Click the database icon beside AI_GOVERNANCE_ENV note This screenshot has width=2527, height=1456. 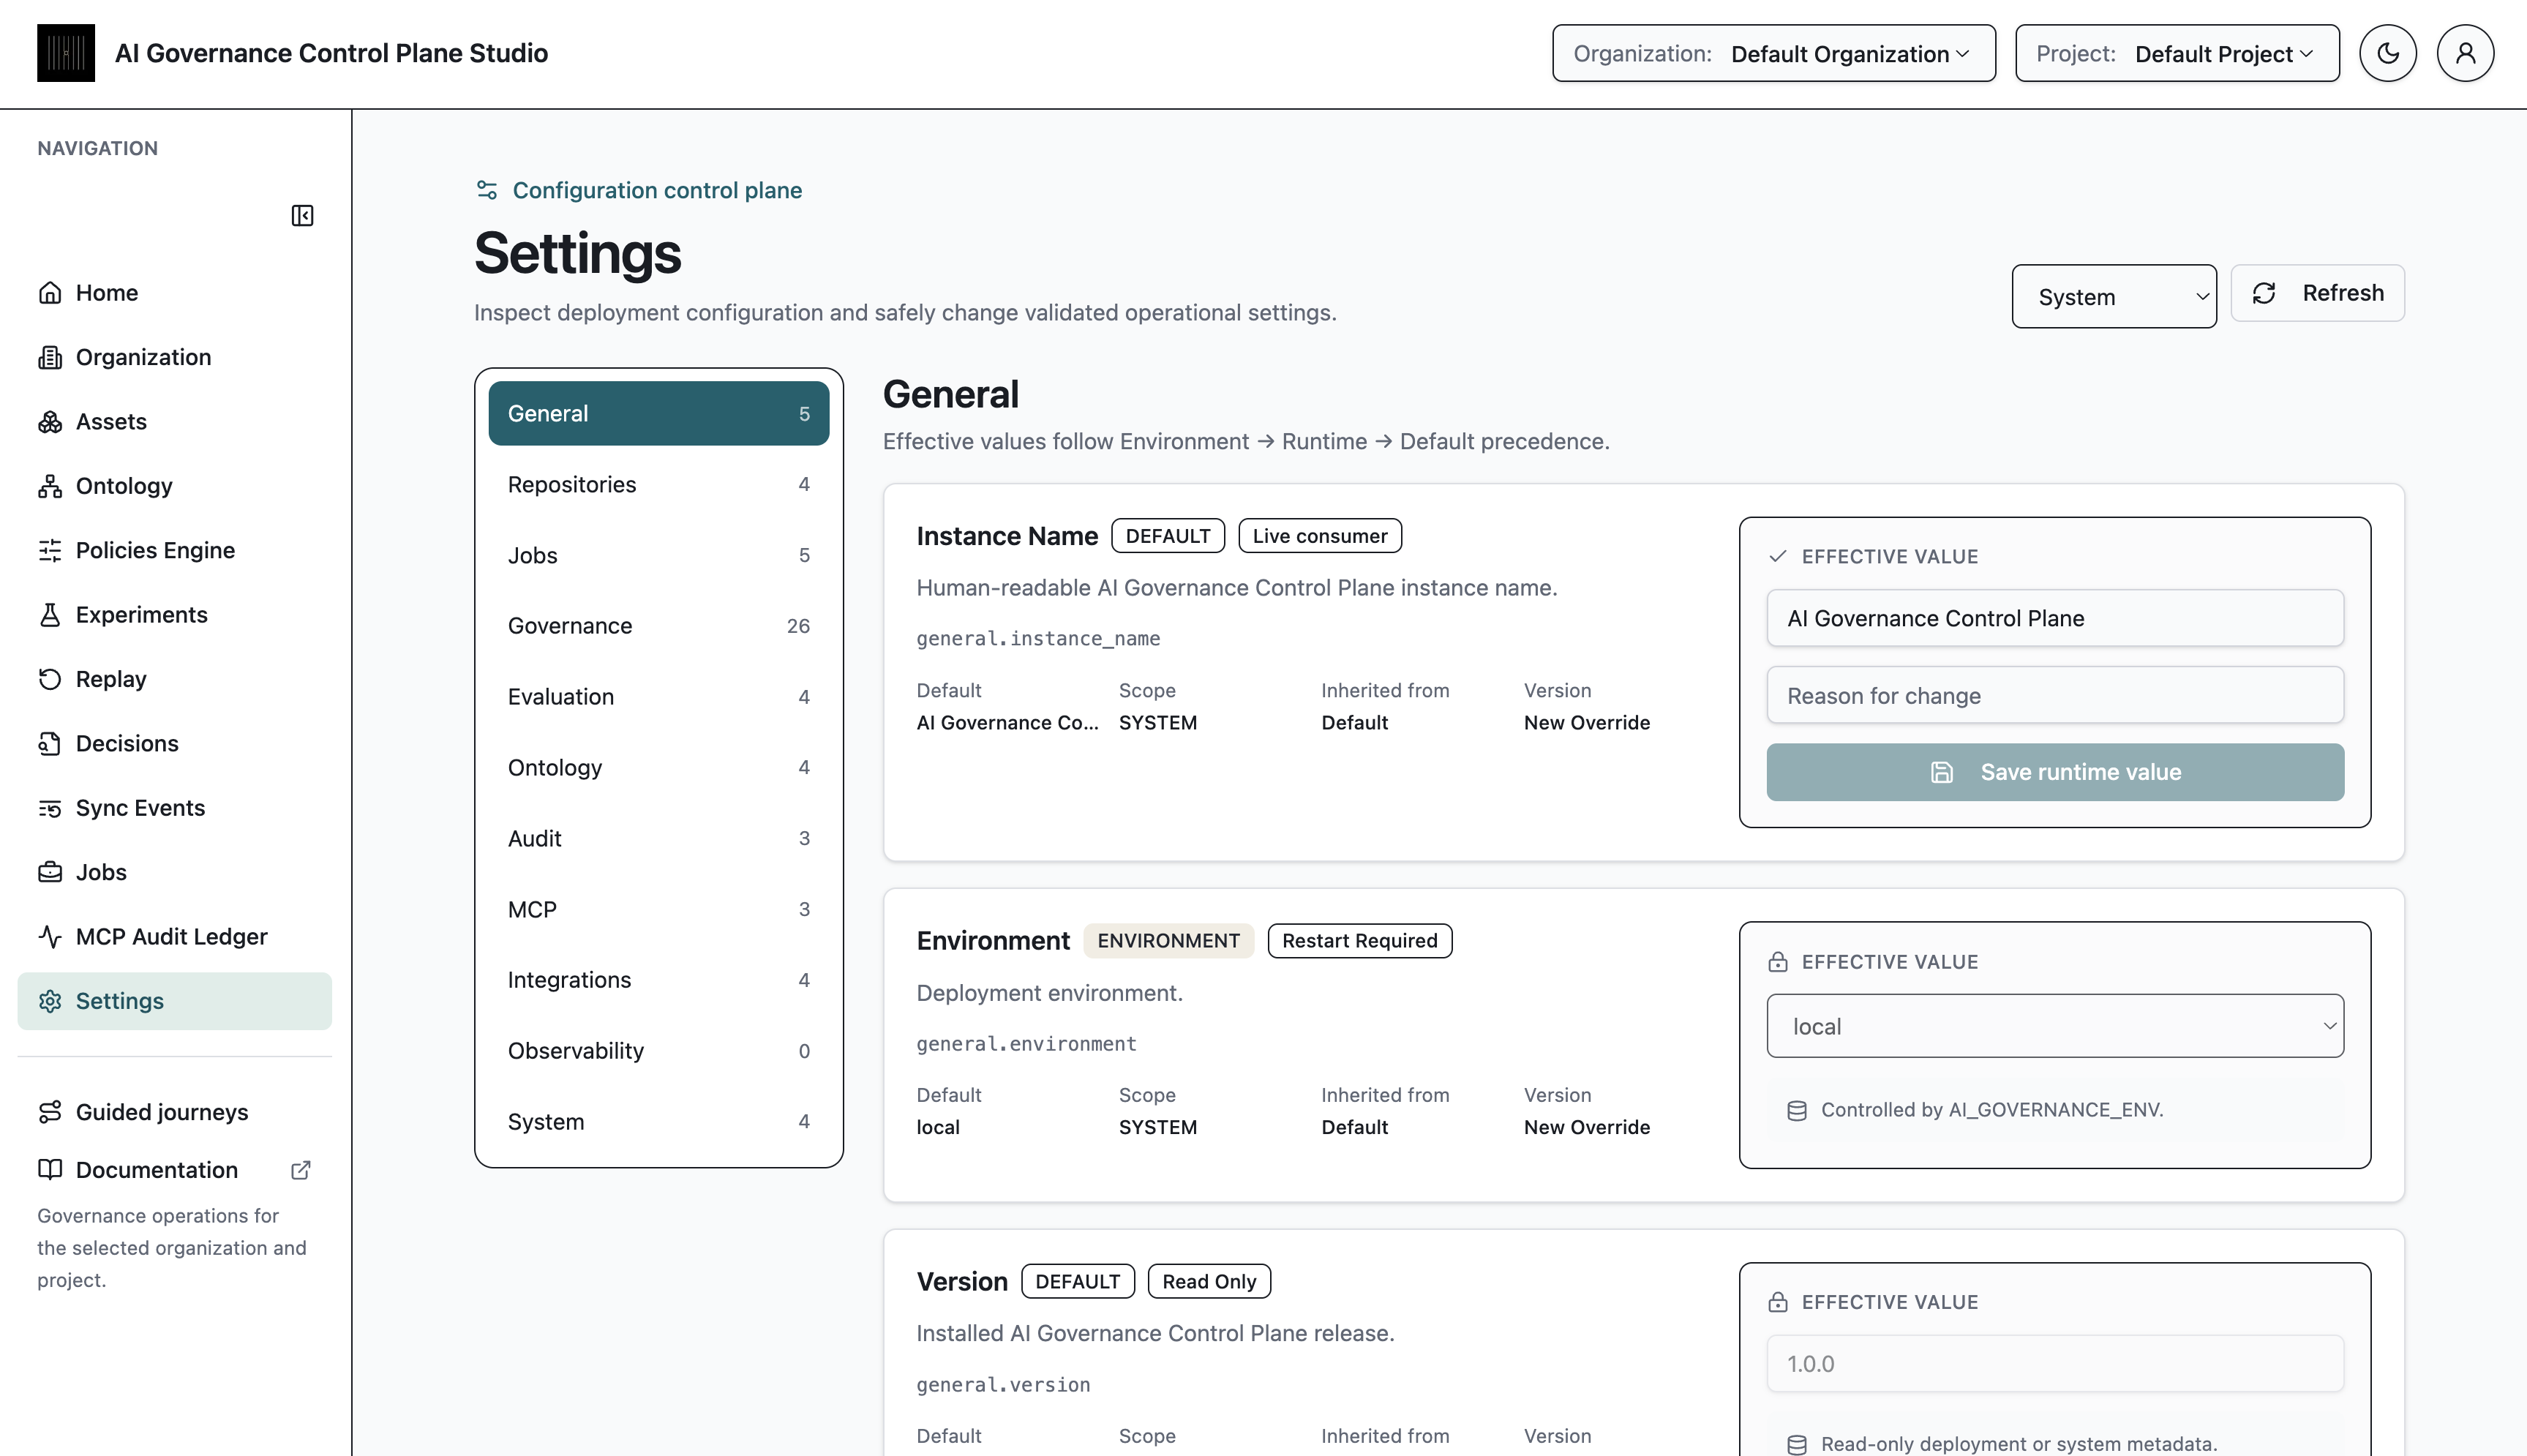pyautogui.click(x=1796, y=1111)
